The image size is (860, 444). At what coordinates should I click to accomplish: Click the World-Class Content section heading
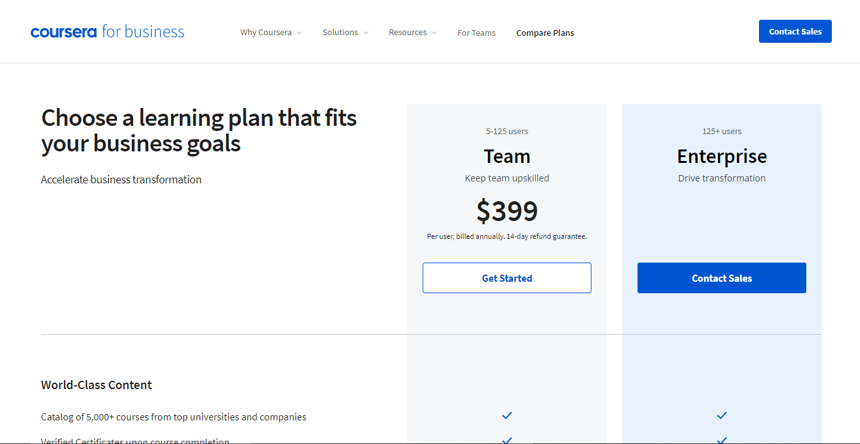(97, 385)
